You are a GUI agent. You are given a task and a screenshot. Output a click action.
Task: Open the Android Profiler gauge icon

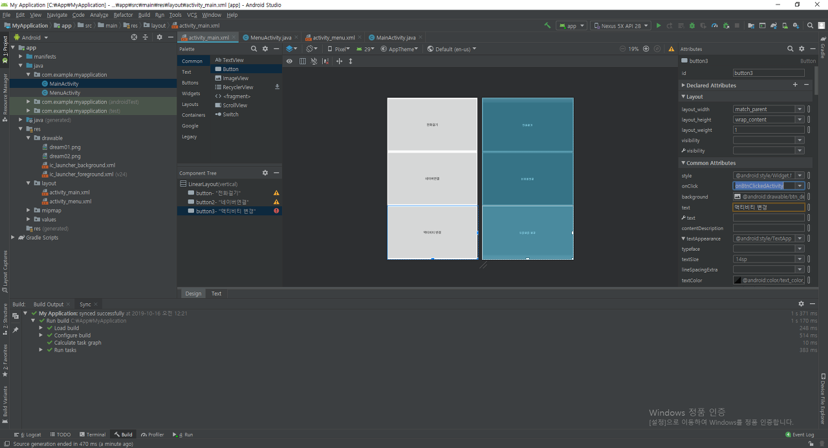click(715, 26)
